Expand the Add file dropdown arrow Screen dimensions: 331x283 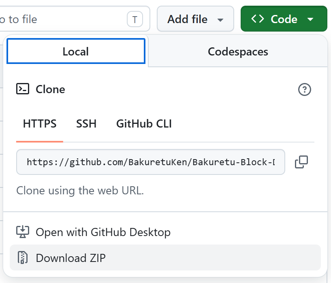[220, 19]
